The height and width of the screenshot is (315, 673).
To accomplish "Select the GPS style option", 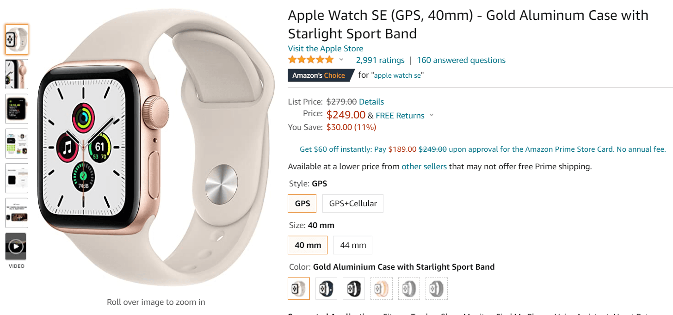I will 303,204.
